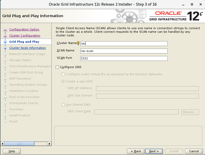Click the ASM Password step

coord(20,79)
